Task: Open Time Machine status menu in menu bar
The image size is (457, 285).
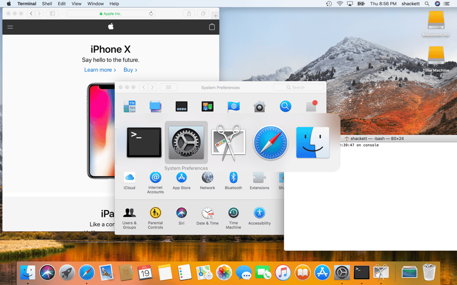Action: pos(329,4)
